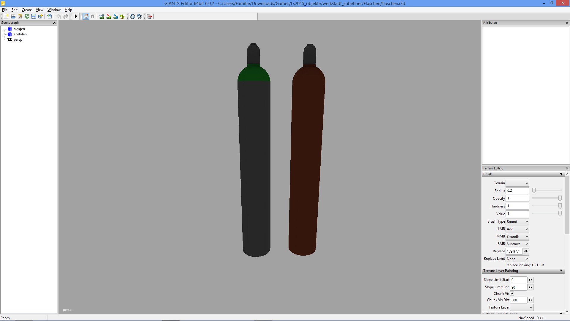Click the Hardness input field
This screenshot has height=321, width=570.
point(517,206)
